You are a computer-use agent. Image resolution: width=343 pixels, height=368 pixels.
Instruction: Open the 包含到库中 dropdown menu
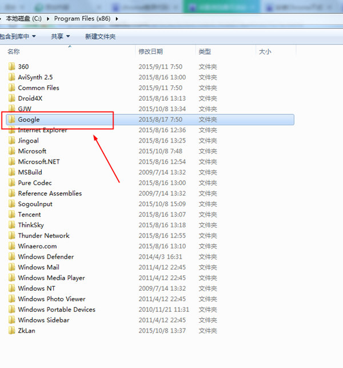point(18,37)
